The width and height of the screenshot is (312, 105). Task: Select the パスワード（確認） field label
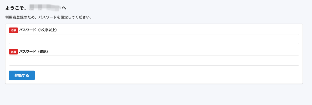point(34,51)
